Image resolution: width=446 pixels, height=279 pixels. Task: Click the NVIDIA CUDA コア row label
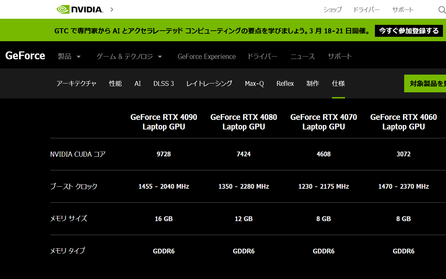coord(78,154)
